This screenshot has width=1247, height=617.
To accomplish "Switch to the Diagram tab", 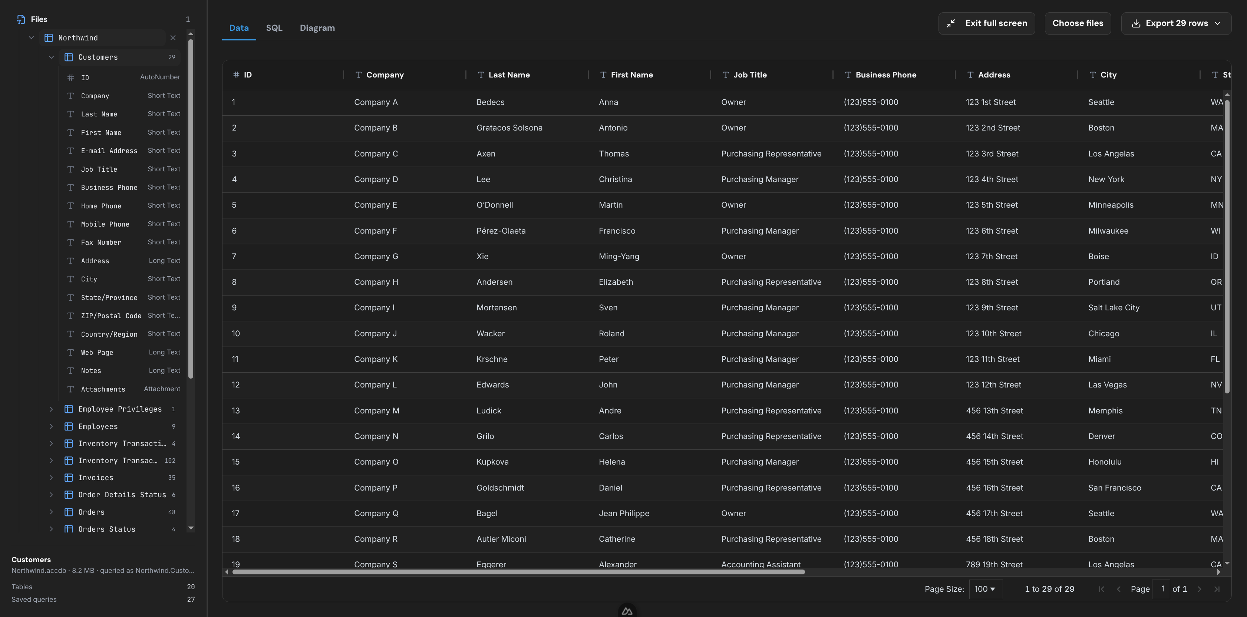I will (x=317, y=28).
